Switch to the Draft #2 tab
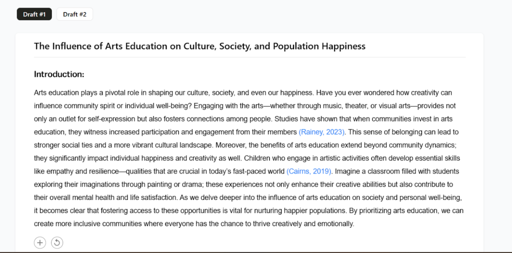Screen dimensions: 512x253 [74, 14]
